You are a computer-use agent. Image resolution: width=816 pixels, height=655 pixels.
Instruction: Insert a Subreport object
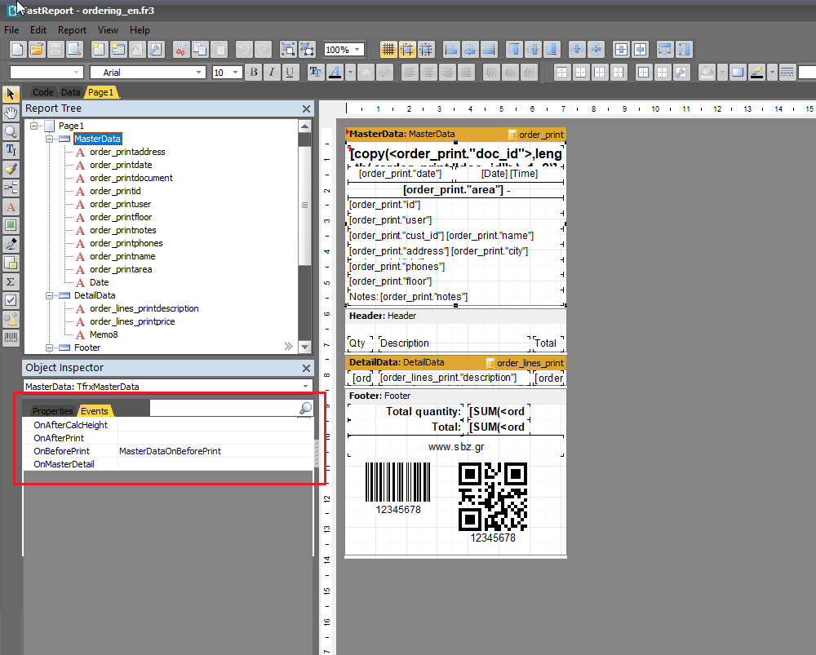tap(11, 263)
